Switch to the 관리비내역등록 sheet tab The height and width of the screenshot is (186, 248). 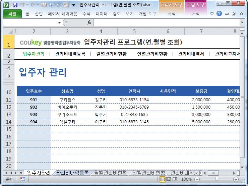point(72,173)
